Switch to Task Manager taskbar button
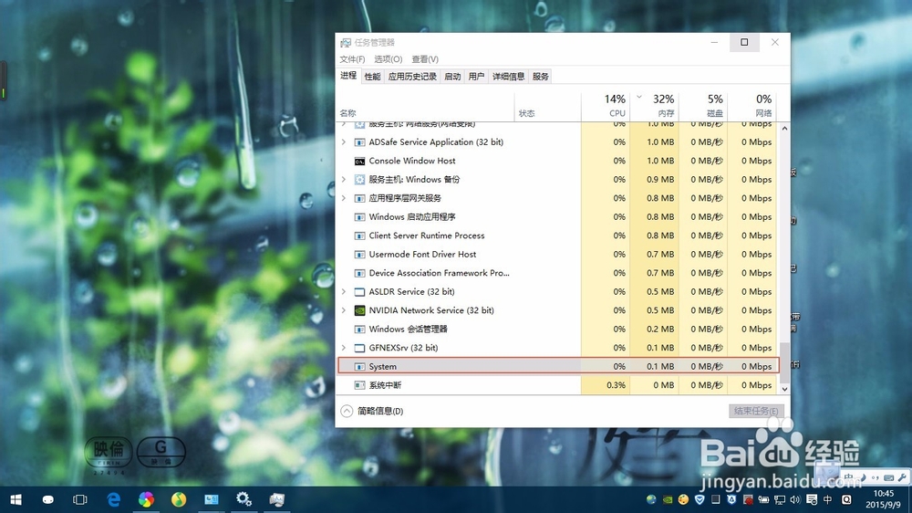 (x=277, y=499)
